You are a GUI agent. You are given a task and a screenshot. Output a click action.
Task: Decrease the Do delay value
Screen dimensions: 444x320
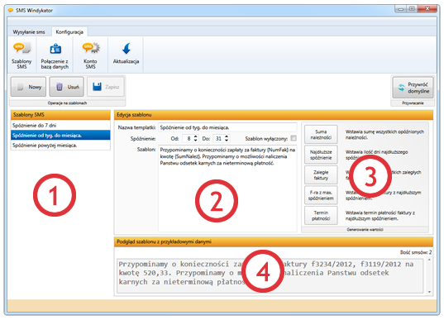227,141
